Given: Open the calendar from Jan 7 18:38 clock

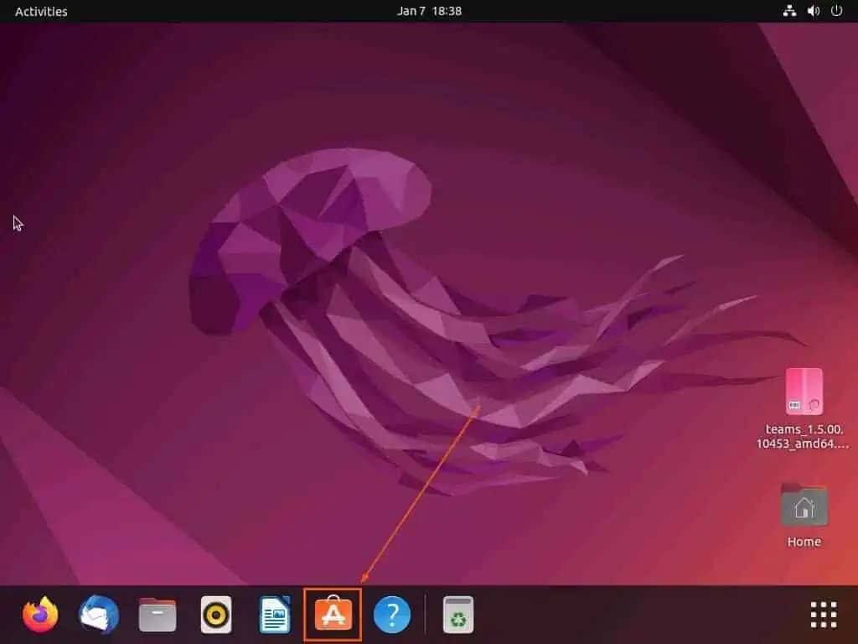Looking at the screenshot, I should point(429,11).
